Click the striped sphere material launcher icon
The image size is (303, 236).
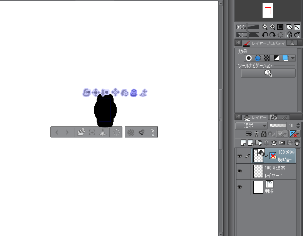click(x=131, y=132)
